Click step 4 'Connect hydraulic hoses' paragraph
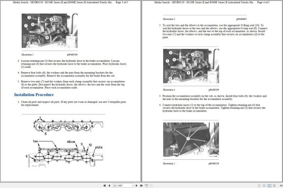This screenshot has height=188, width=283. 214,108
